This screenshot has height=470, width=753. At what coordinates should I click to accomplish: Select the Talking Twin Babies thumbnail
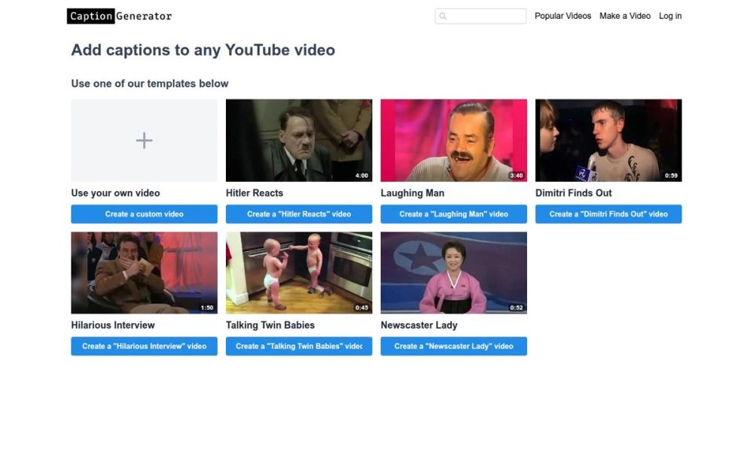click(x=299, y=273)
